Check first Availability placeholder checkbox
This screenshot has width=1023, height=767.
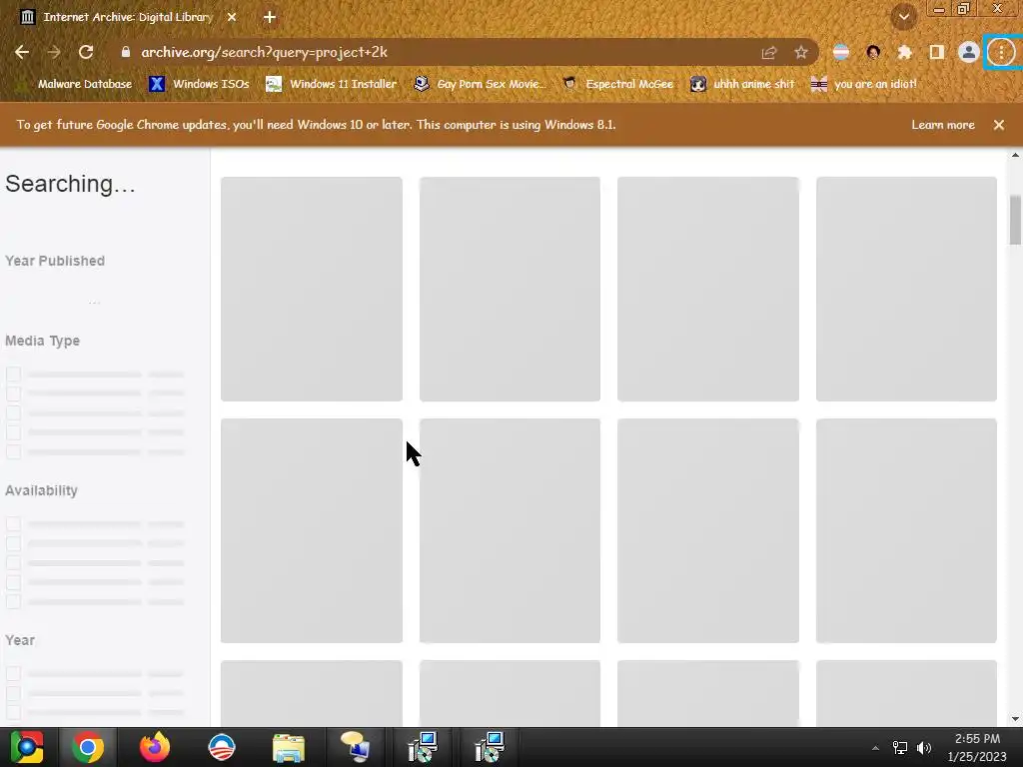coord(13,523)
